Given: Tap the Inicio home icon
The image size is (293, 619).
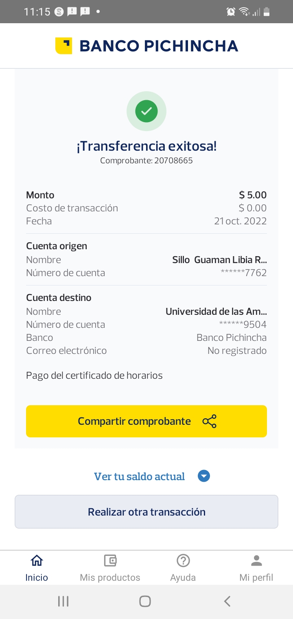Looking at the screenshot, I should [37, 561].
